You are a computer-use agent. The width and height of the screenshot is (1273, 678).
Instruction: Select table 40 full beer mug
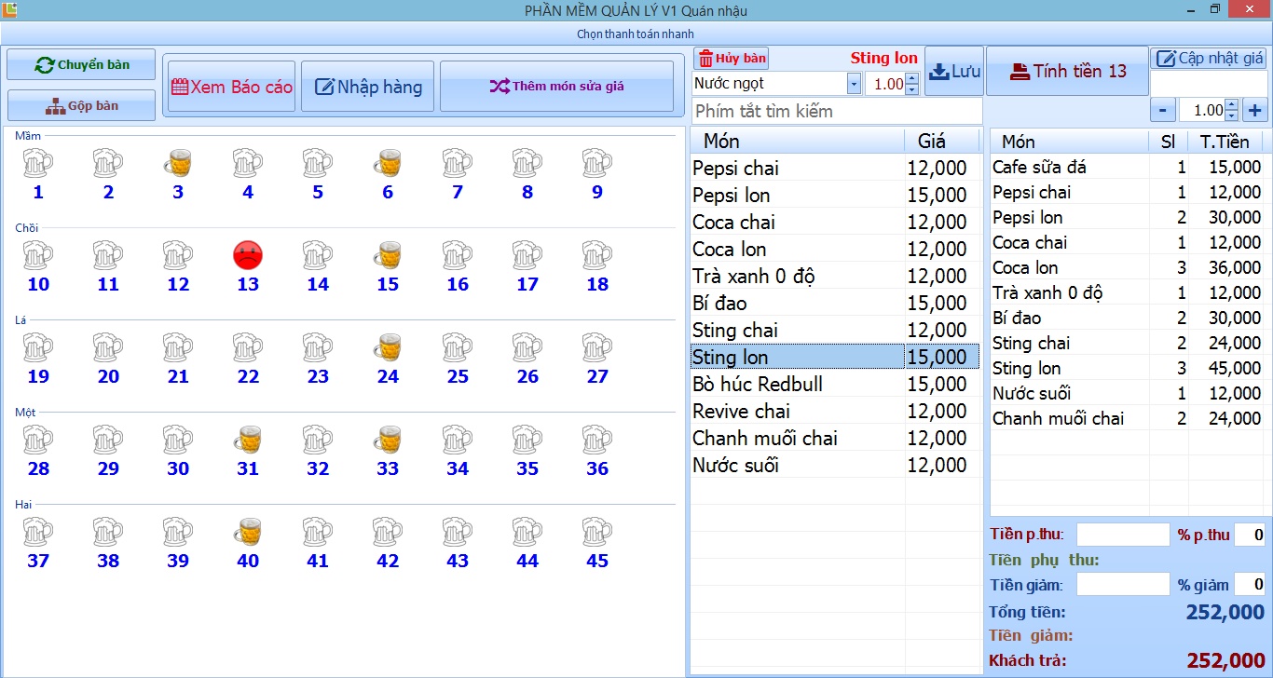tap(248, 532)
